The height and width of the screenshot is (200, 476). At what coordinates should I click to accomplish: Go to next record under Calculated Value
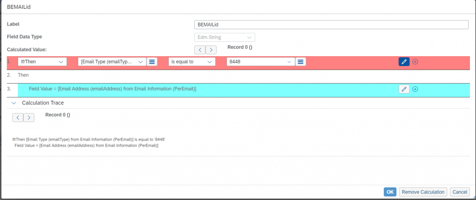pyautogui.click(x=211, y=50)
